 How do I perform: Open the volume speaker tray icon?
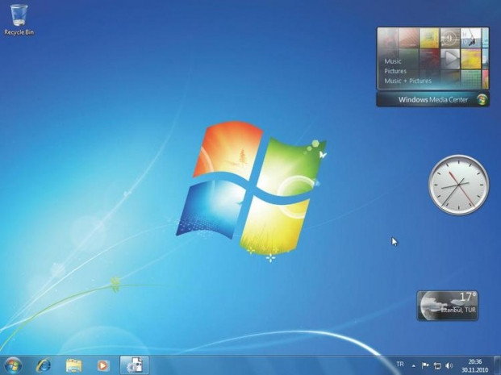449,365
